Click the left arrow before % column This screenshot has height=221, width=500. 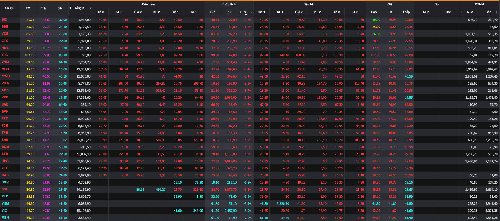[x=240, y=12]
